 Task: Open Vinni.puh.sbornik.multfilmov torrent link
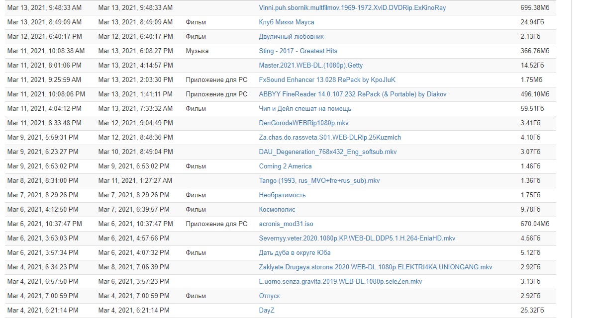[352, 8]
